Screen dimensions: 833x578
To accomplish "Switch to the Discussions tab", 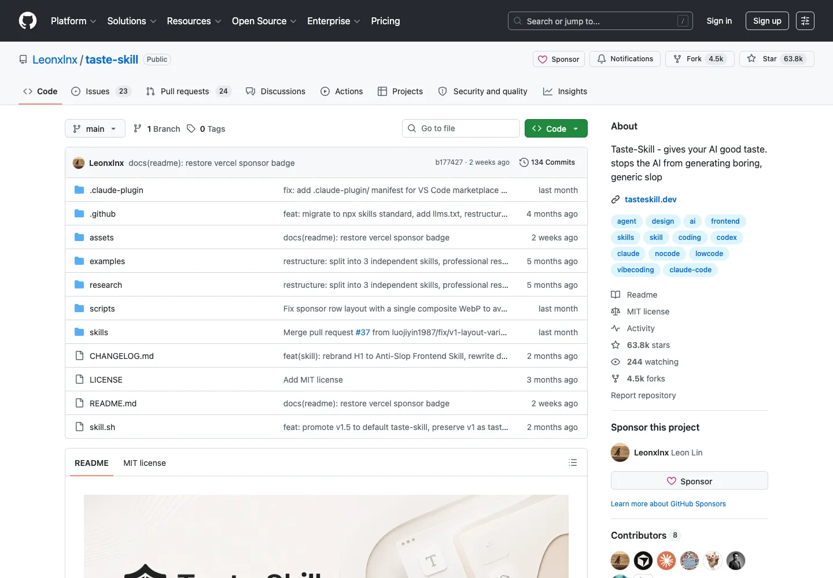I will (x=275, y=91).
